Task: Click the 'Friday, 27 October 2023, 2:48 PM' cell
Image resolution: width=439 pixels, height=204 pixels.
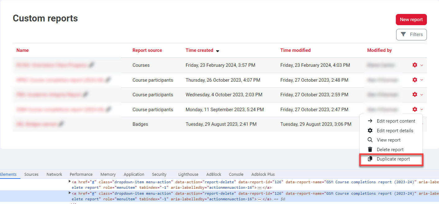Action: coord(314,80)
